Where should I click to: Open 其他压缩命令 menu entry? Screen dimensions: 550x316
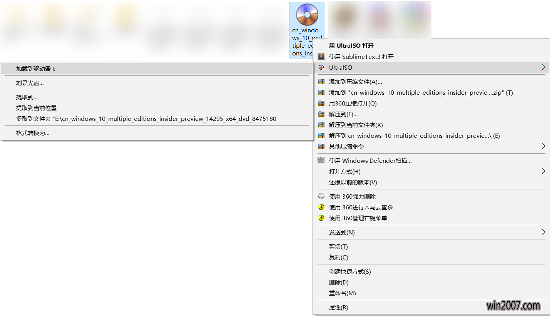pyautogui.click(x=431, y=146)
